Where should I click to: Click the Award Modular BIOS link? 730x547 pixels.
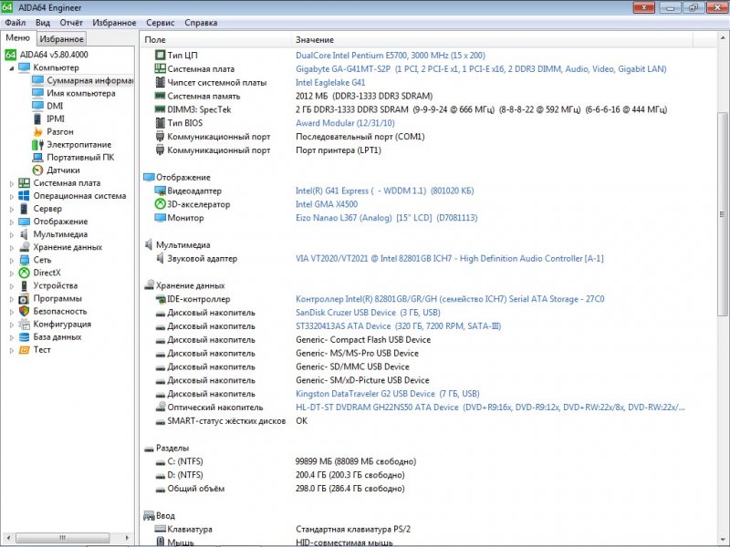pyautogui.click(x=324, y=120)
